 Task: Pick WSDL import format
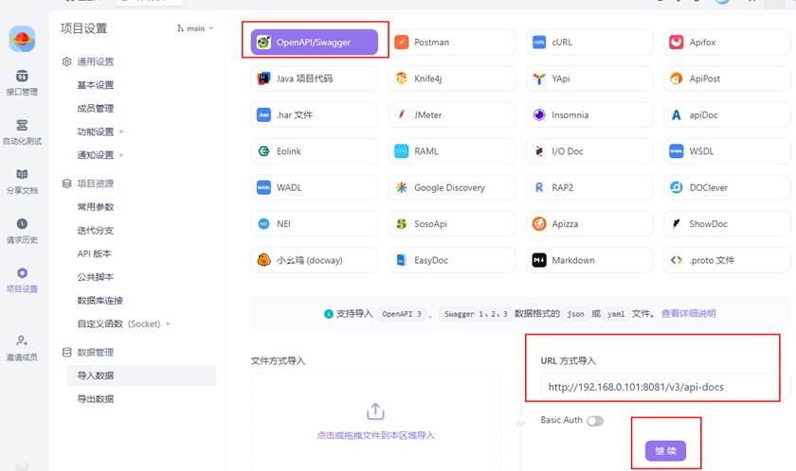coord(727,151)
